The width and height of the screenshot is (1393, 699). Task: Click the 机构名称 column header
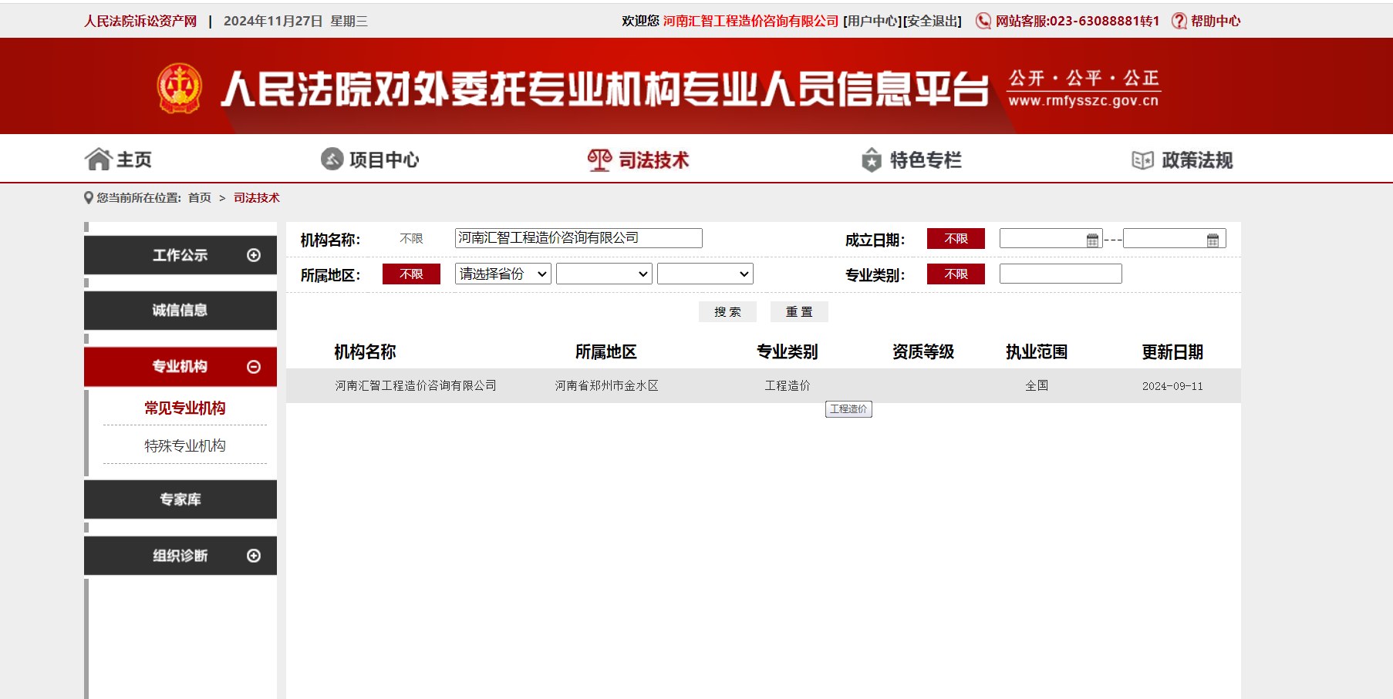[x=365, y=352]
